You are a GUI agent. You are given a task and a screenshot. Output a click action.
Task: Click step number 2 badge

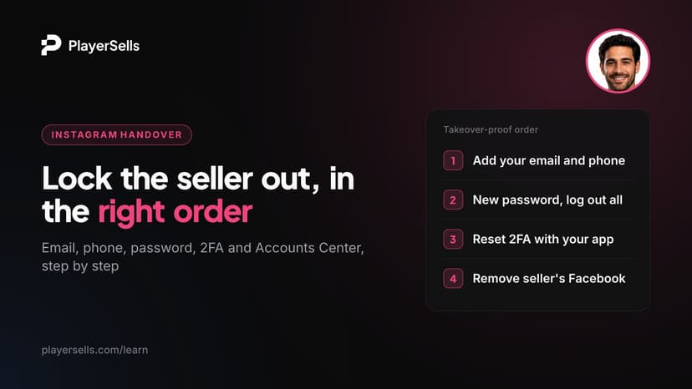click(x=453, y=200)
